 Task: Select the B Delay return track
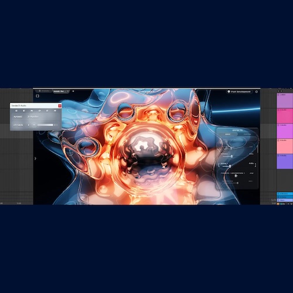tap(285, 197)
